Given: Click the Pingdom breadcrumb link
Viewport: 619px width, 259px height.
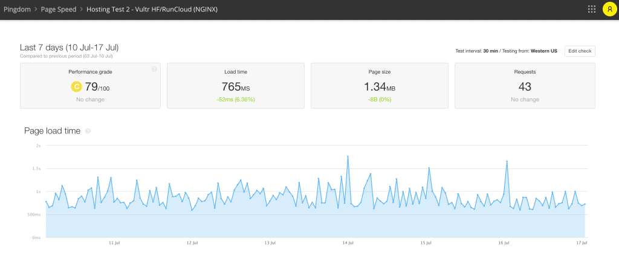Looking at the screenshot, I should tap(17, 10).
